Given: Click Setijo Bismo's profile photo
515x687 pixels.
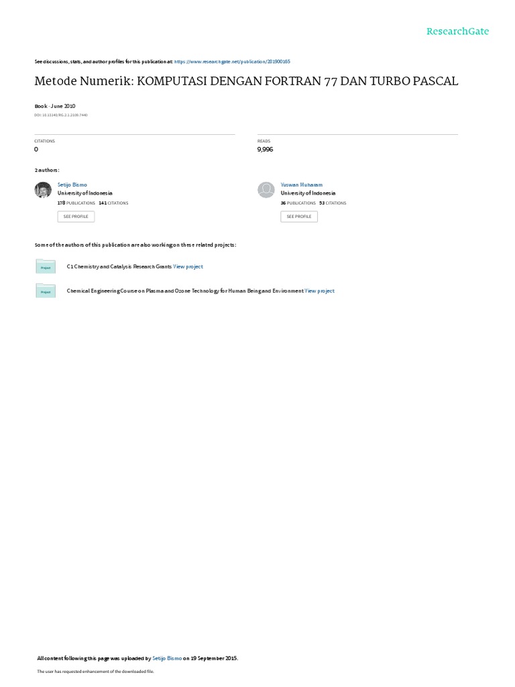Looking at the screenshot, I should tap(43, 190).
